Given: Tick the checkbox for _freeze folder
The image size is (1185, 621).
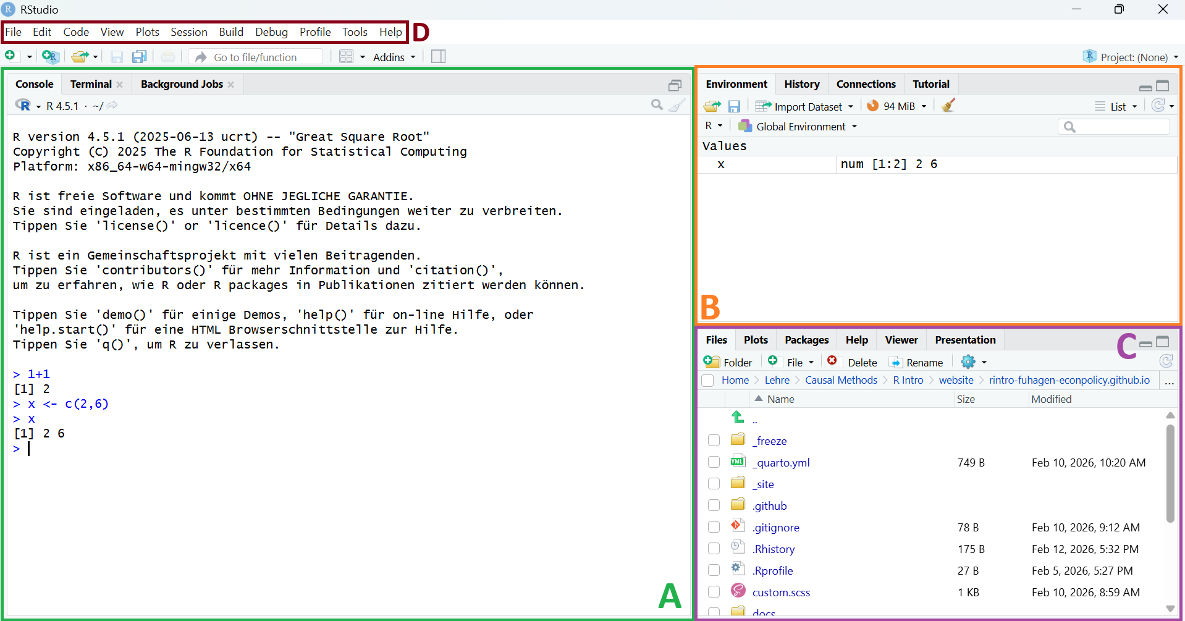Looking at the screenshot, I should click(x=714, y=440).
